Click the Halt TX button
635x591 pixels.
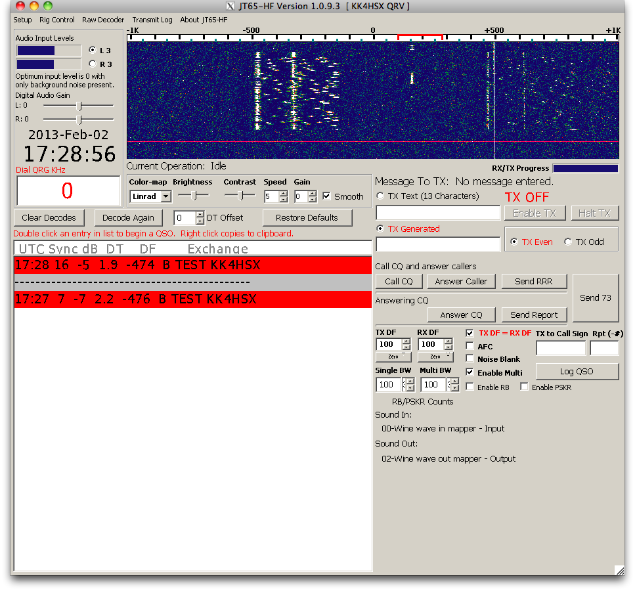coord(594,213)
